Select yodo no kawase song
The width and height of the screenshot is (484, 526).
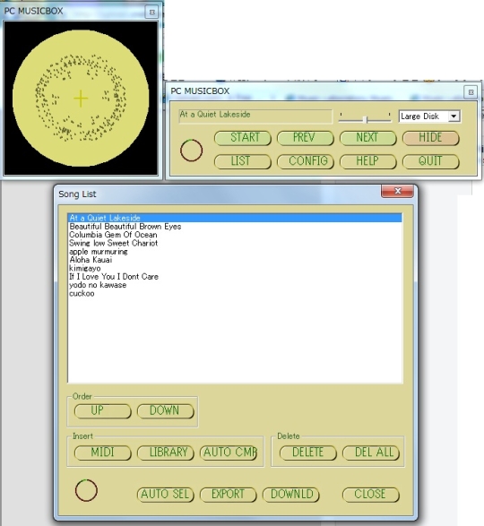(235, 285)
